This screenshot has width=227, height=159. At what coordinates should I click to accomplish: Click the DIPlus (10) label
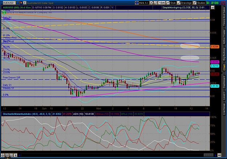pos(127,114)
